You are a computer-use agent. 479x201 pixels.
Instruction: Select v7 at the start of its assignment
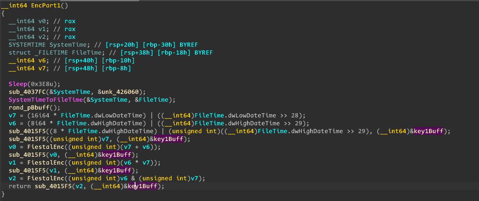(12, 115)
